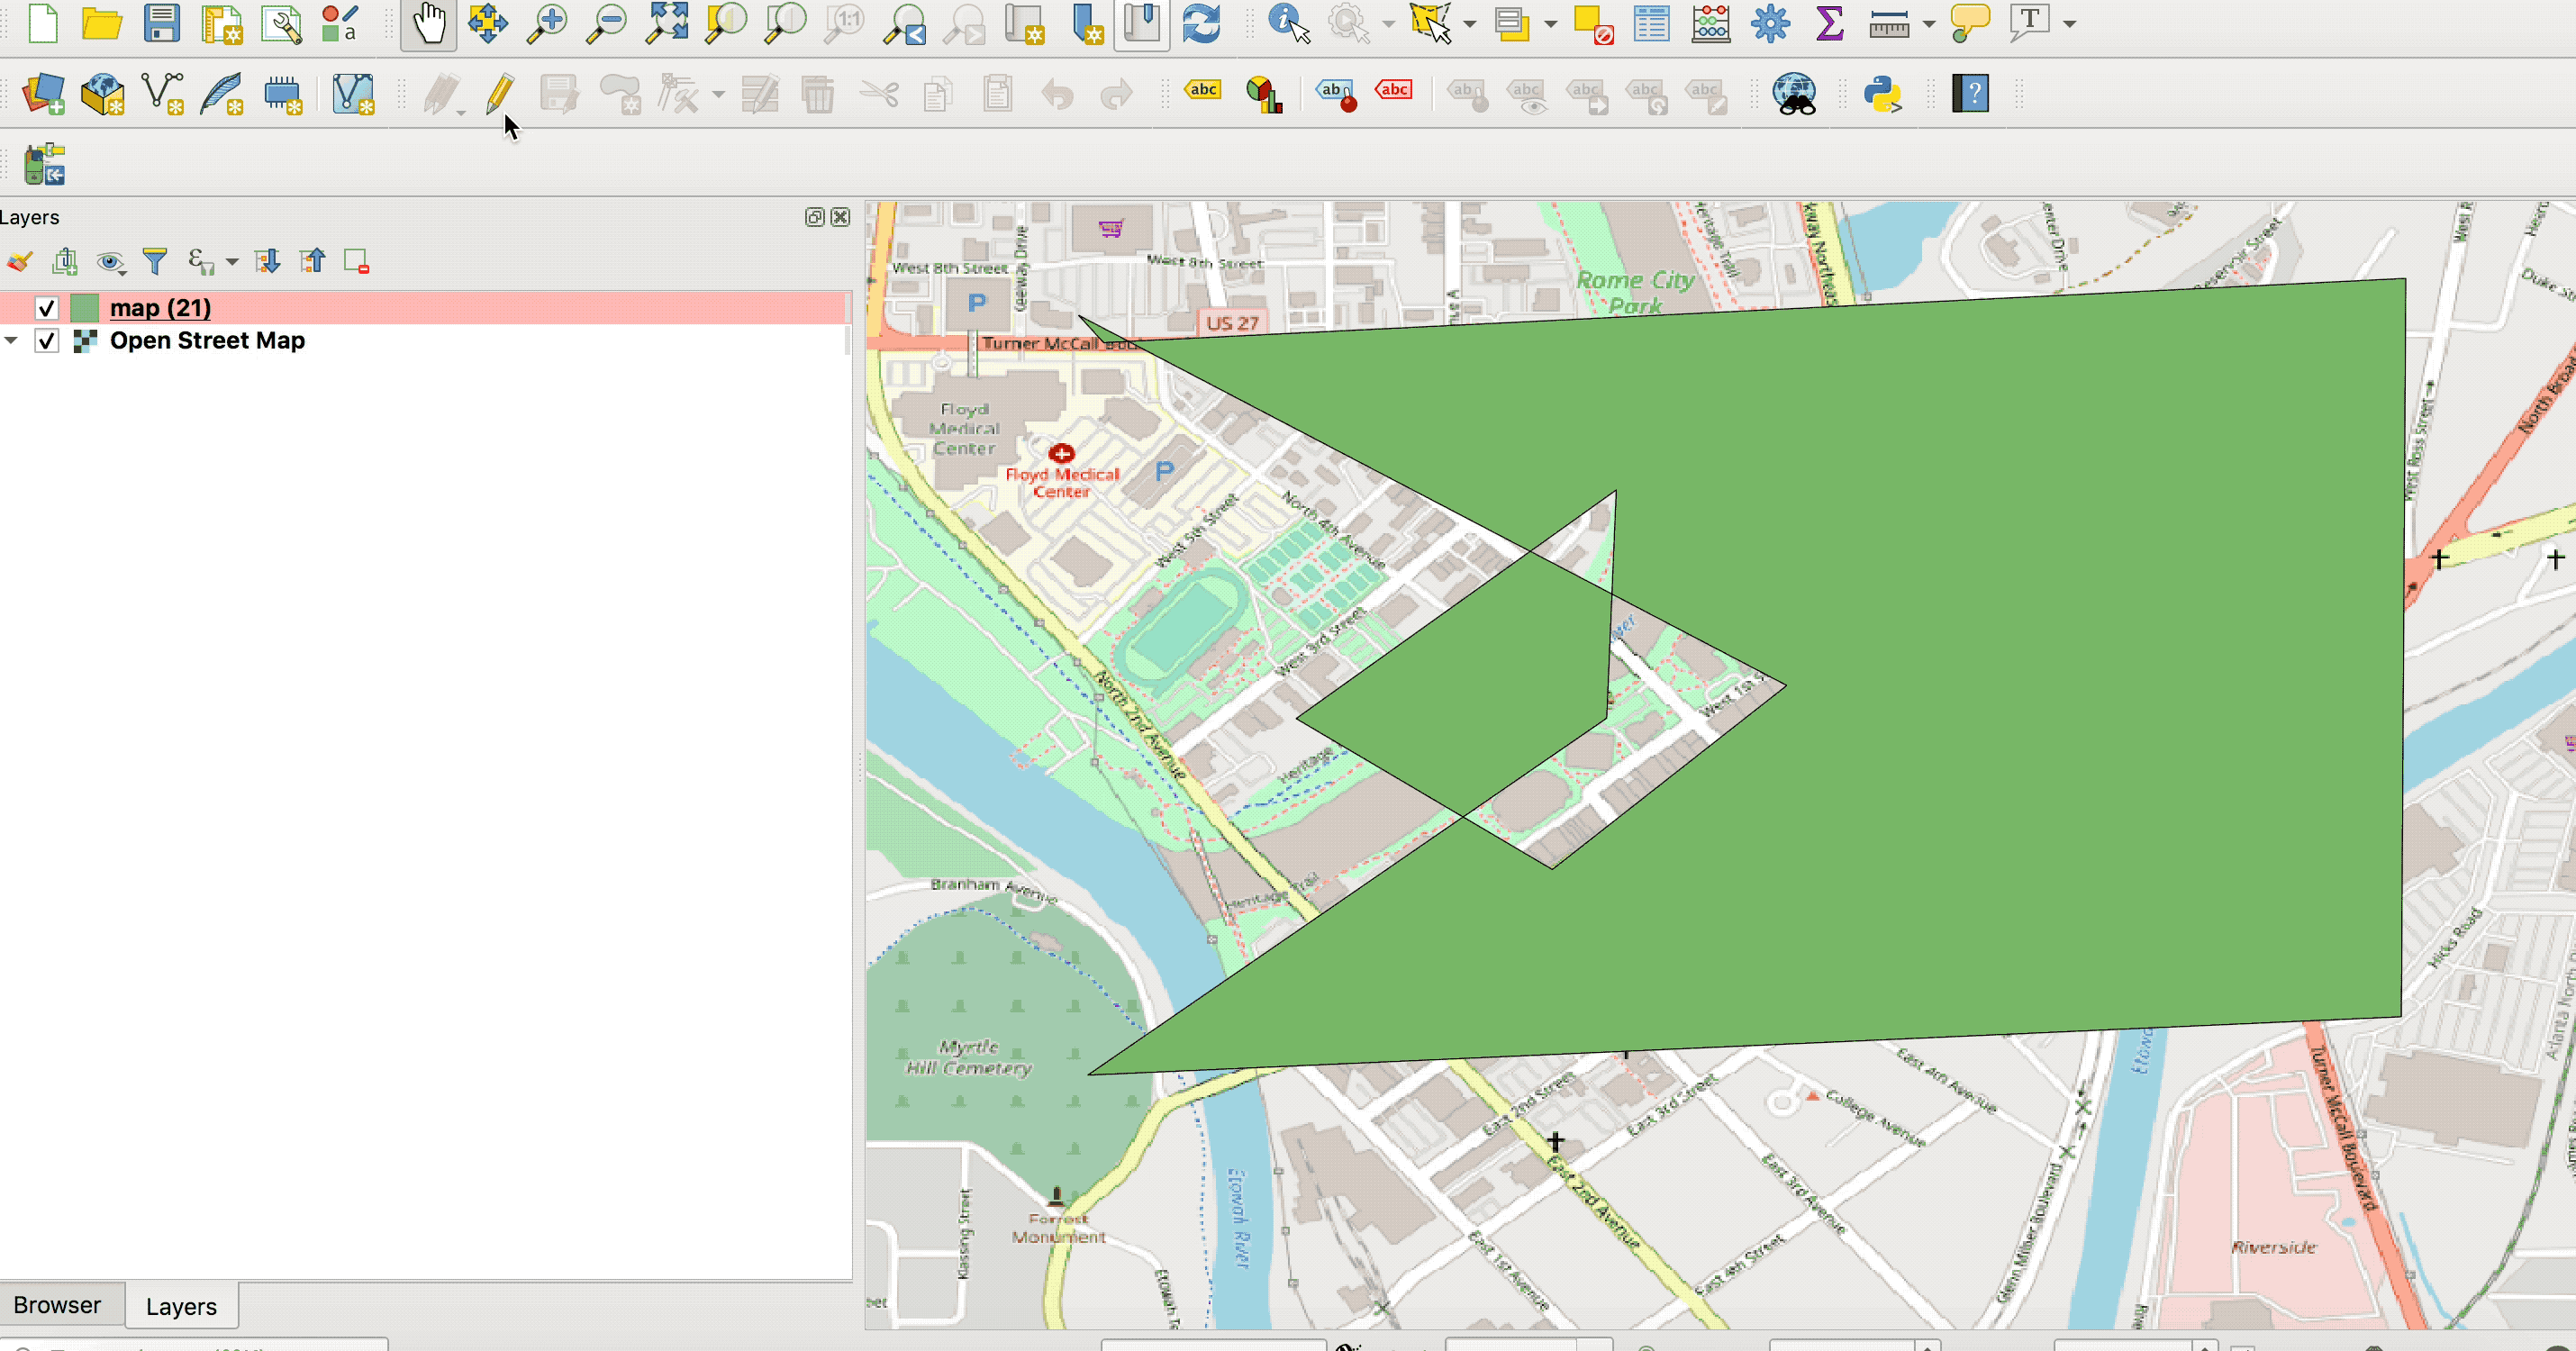Switch to the Browser tab
Screen dimensions: 2576x1351
(x=57, y=1305)
